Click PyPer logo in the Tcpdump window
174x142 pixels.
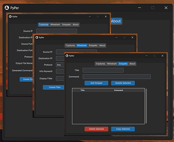(x=10, y=17)
